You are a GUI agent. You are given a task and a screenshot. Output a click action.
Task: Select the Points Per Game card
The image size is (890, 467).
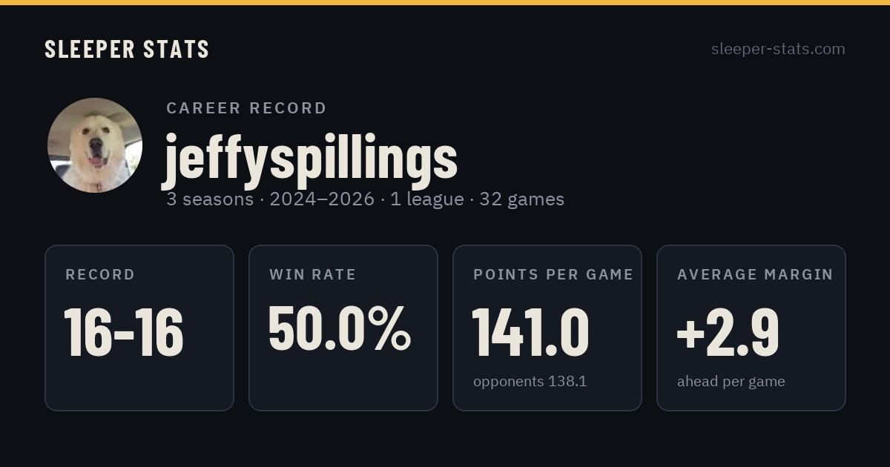[x=547, y=328]
